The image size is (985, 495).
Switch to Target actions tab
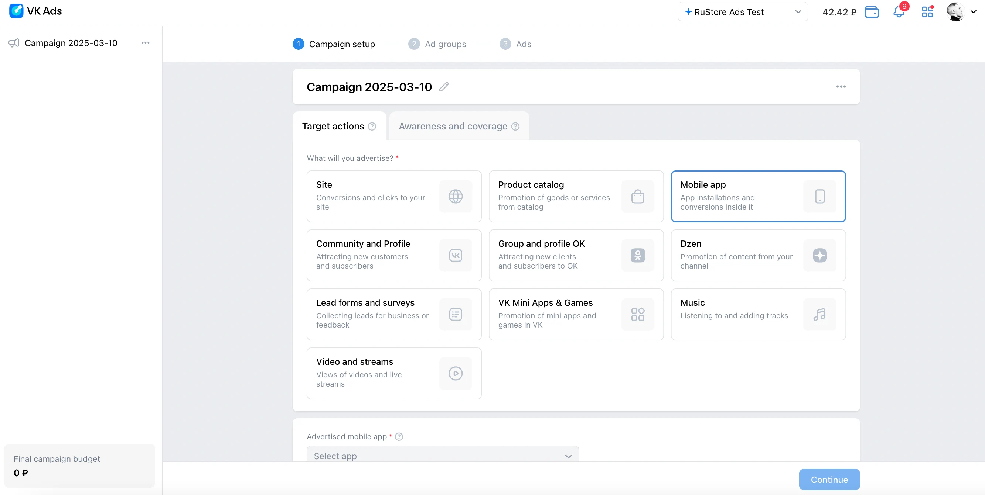click(339, 126)
